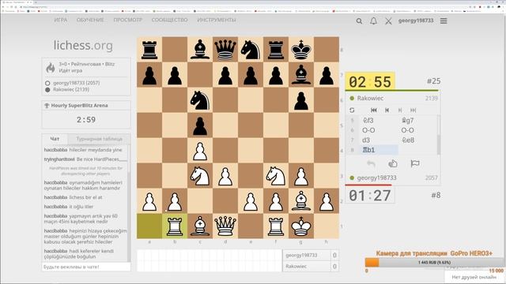
Task: Open Rakowiec (2139) in game info box
Action: coord(71,89)
